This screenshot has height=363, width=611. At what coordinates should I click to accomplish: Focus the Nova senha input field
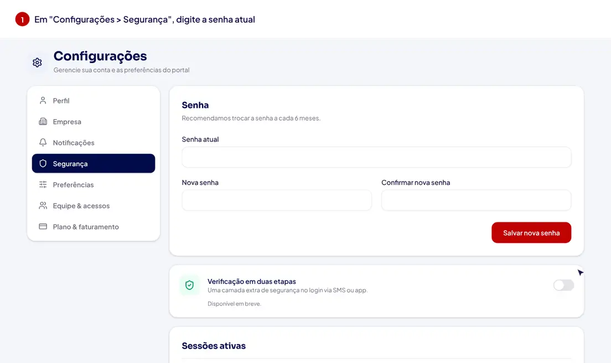277,200
